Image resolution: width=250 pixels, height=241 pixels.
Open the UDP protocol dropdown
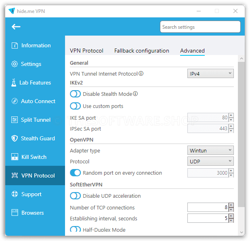[x=211, y=161]
